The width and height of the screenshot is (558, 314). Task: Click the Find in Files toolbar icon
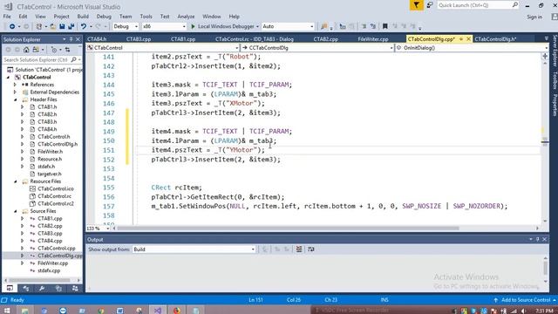(323, 26)
